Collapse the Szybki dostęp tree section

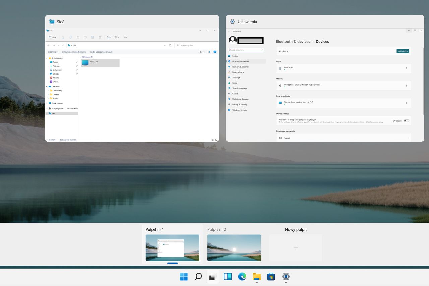(x=47, y=58)
